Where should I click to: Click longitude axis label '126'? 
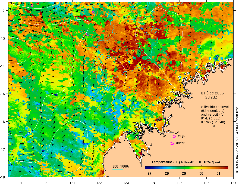(x=206, y=183)
